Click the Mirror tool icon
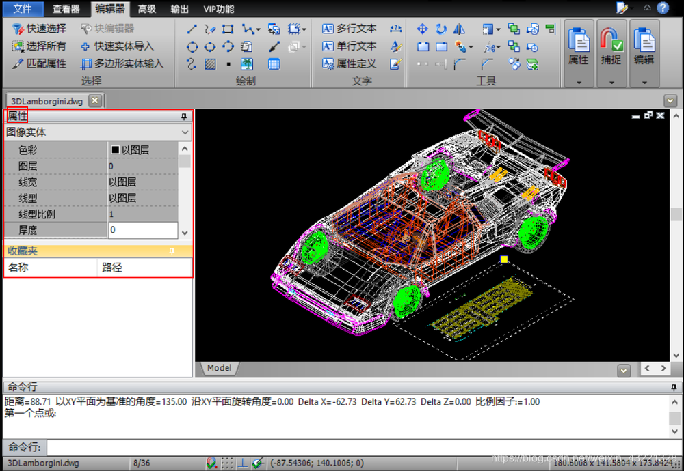The height and width of the screenshot is (471, 684). [x=459, y=29]
